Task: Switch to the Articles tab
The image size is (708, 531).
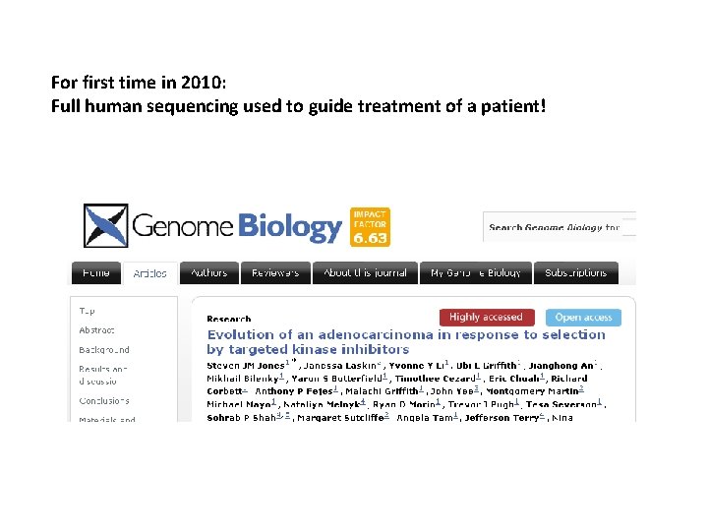Action: point(150,273)
